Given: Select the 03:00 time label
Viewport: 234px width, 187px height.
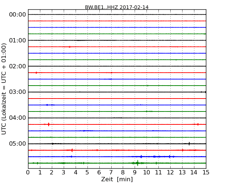Looking at the screenshot, I should pyautogui.click(x=18, y=92).
